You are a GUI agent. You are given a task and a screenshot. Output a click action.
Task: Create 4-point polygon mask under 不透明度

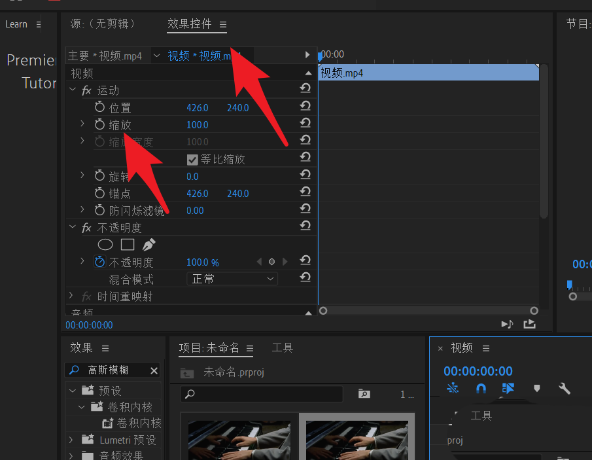click(128, 245)
